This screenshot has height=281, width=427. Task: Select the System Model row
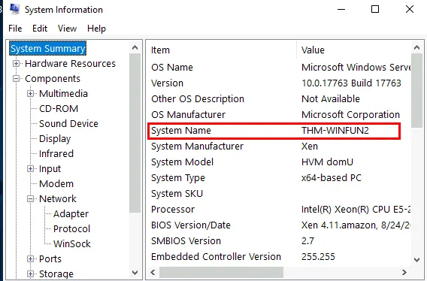(x=279, y=162)
